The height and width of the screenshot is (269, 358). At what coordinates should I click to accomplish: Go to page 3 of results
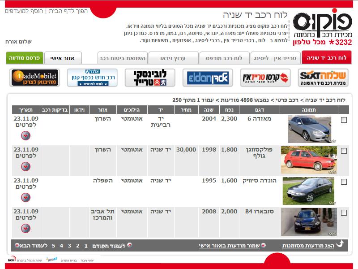(69, 246)
